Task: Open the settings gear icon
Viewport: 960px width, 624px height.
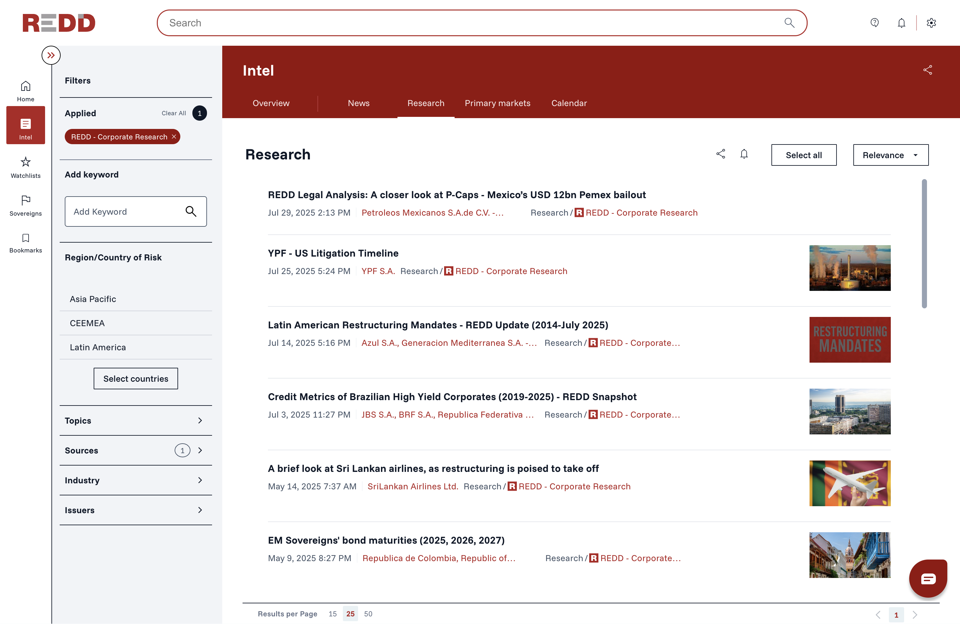Action: click(931, 23)
